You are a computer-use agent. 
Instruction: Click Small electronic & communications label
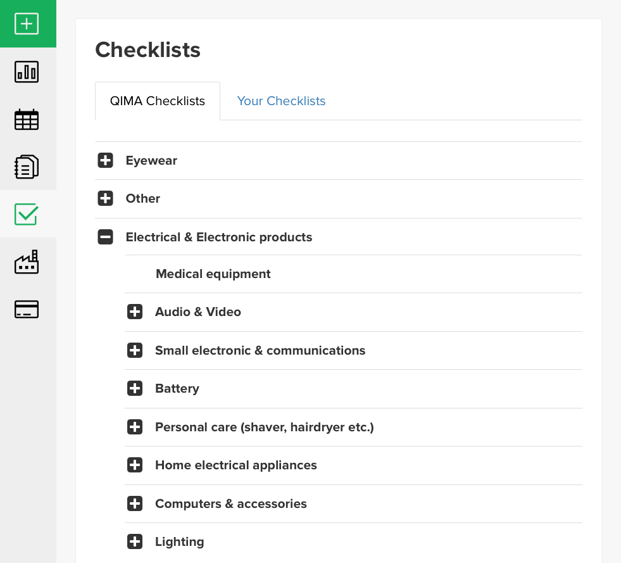[260, 350]
